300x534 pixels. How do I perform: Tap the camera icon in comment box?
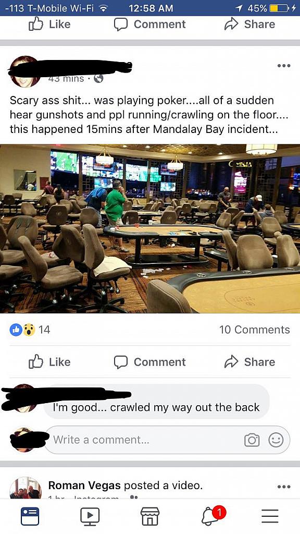click(252, 440)
